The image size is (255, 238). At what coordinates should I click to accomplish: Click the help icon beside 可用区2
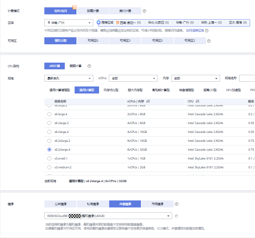pos(209,40)
